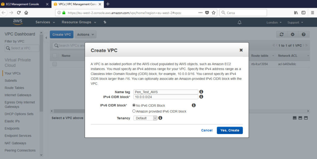Open the notifications bell icon
Image resolution: width=317 pixels, height=159 pixels.
coord(240,22)
